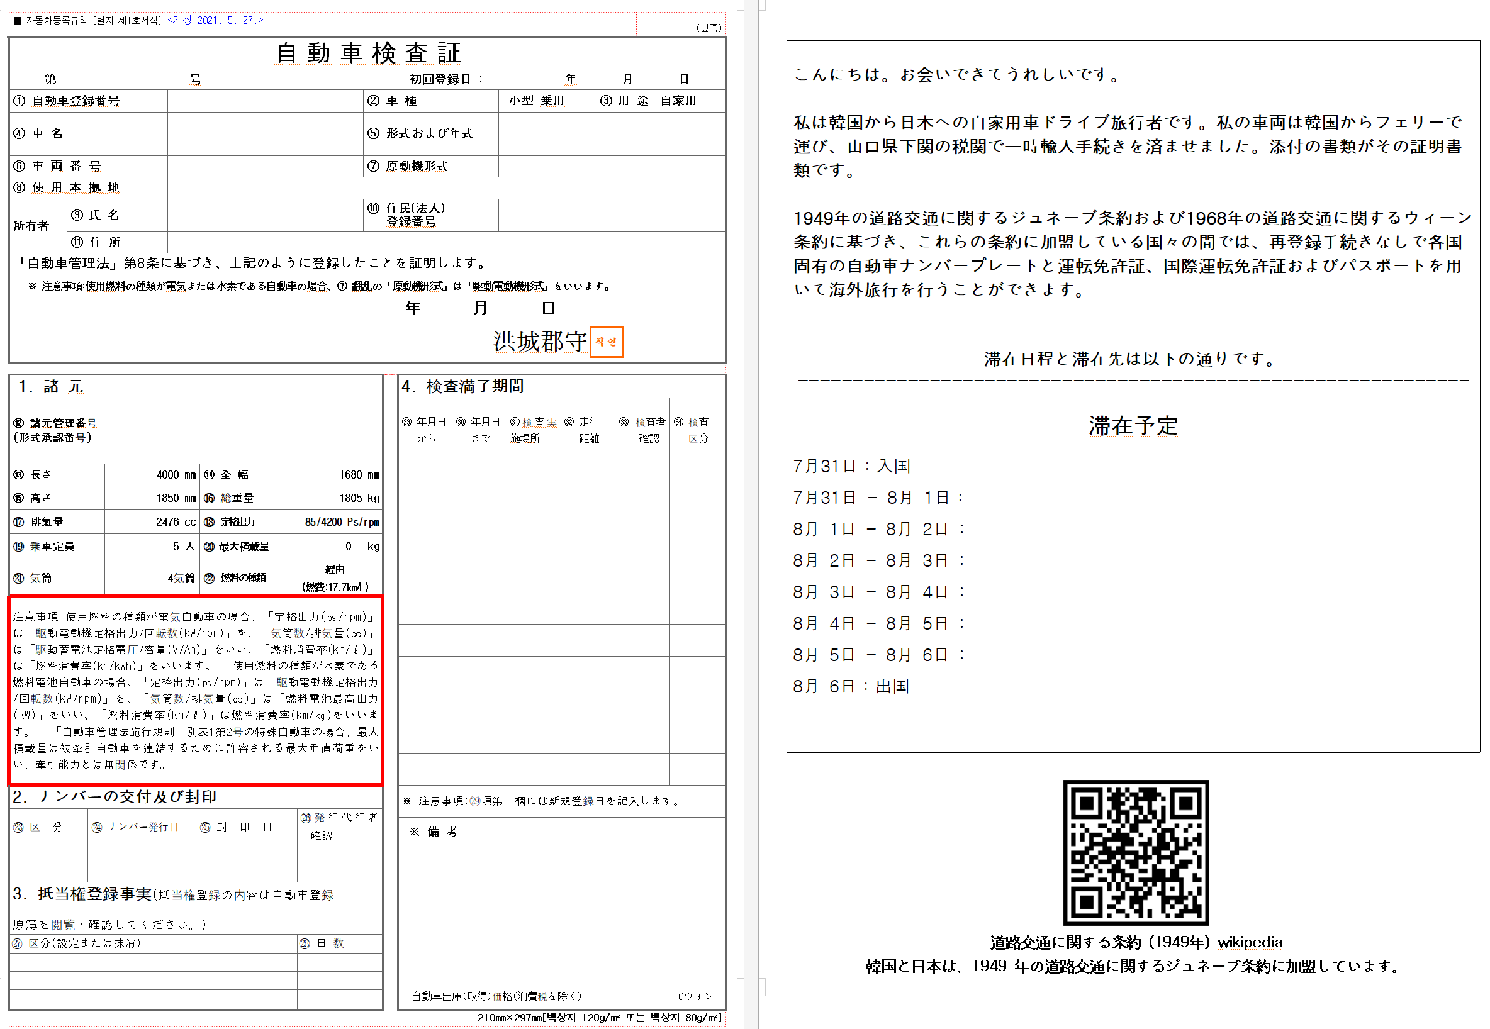
Task: Click the 4000 mm length value
Action: click(176, 475)
